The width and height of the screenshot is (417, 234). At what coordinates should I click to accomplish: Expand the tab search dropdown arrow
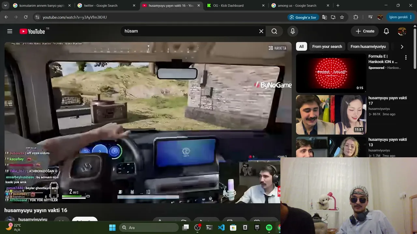pos(6,6)
